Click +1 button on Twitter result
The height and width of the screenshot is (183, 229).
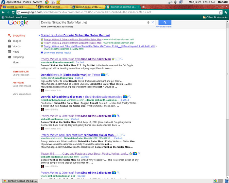click(x=103, y=75)
